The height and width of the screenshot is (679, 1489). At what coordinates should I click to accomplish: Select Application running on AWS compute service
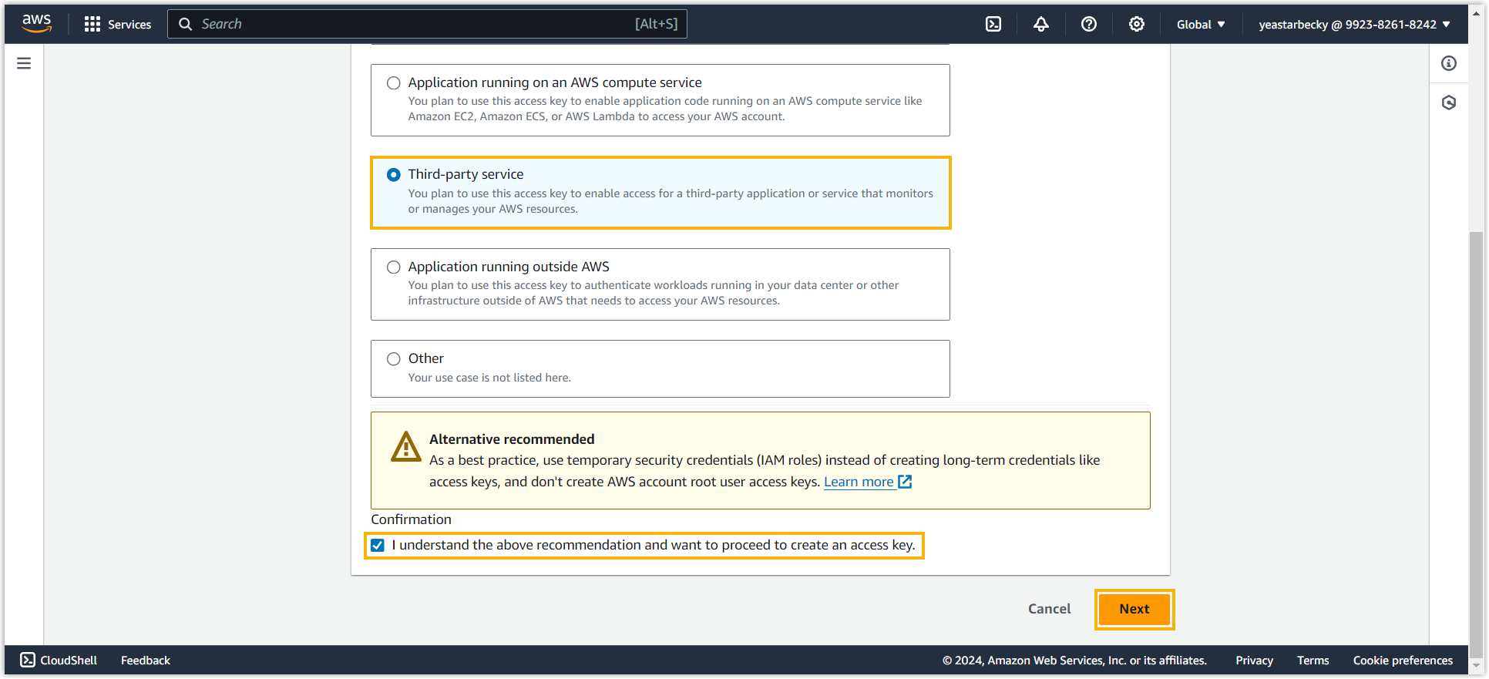[x=394, y=83]
